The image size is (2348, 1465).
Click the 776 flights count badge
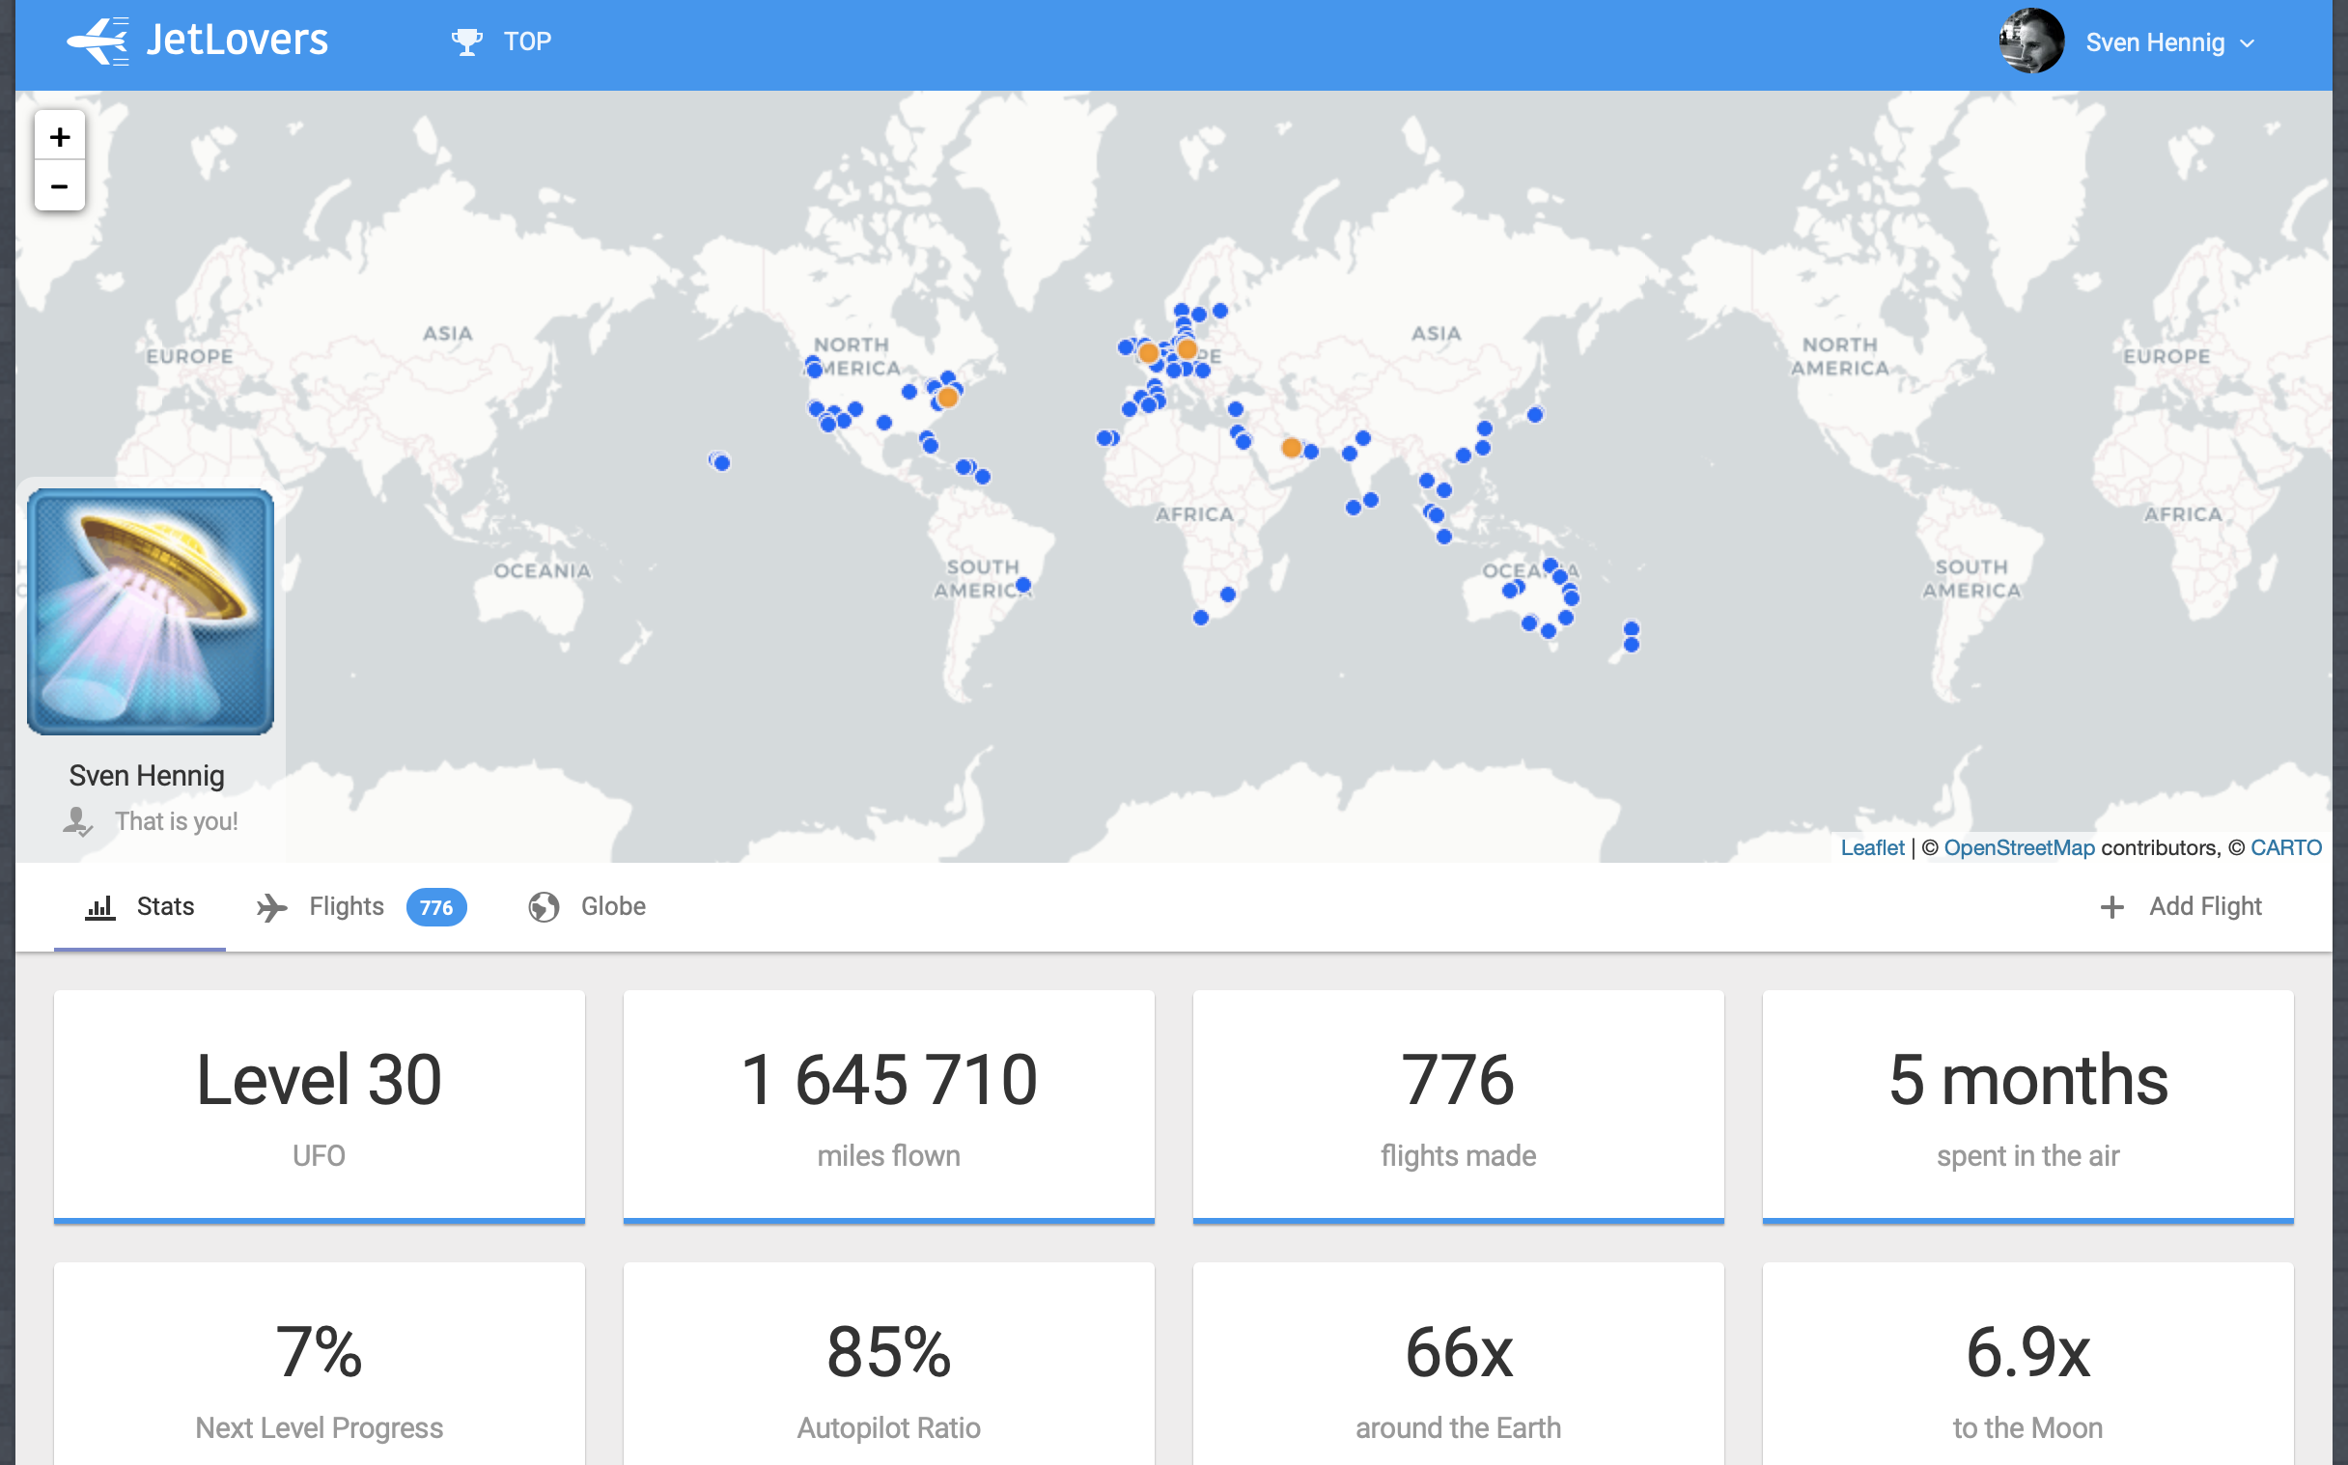(x=436, y=907)
